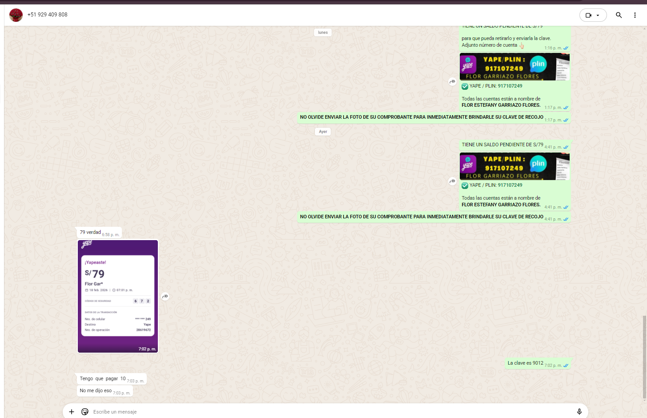
Task: Click the 'La clave es 9012' message
Action: click(525, 363)
